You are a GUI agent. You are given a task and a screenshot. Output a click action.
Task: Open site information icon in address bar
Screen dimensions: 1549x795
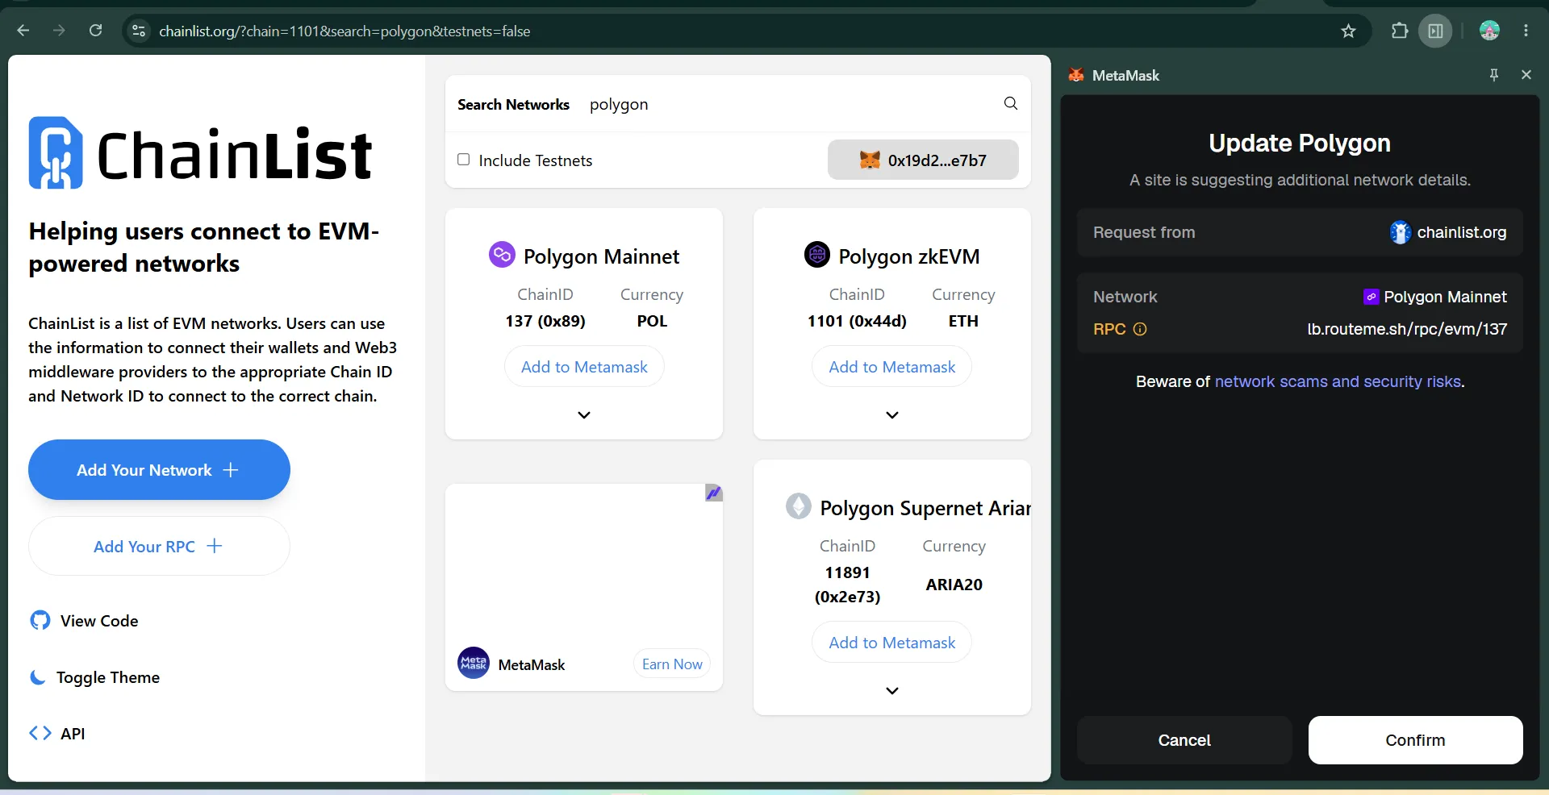[x=139, y=31]
